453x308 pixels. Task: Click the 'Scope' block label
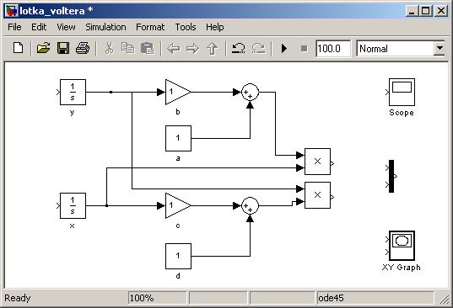pyautogui.click(x=402, y=113)
